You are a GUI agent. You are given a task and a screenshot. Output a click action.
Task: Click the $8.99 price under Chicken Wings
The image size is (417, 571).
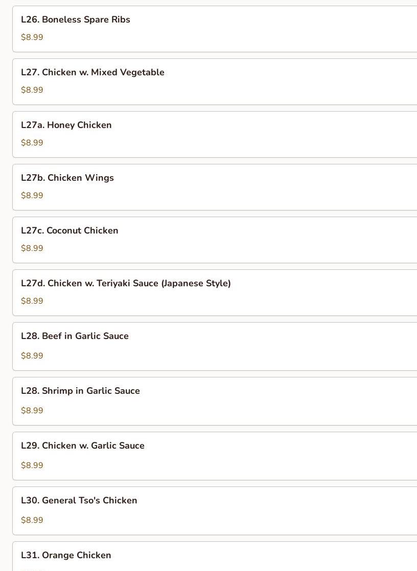tap(32, 196)
